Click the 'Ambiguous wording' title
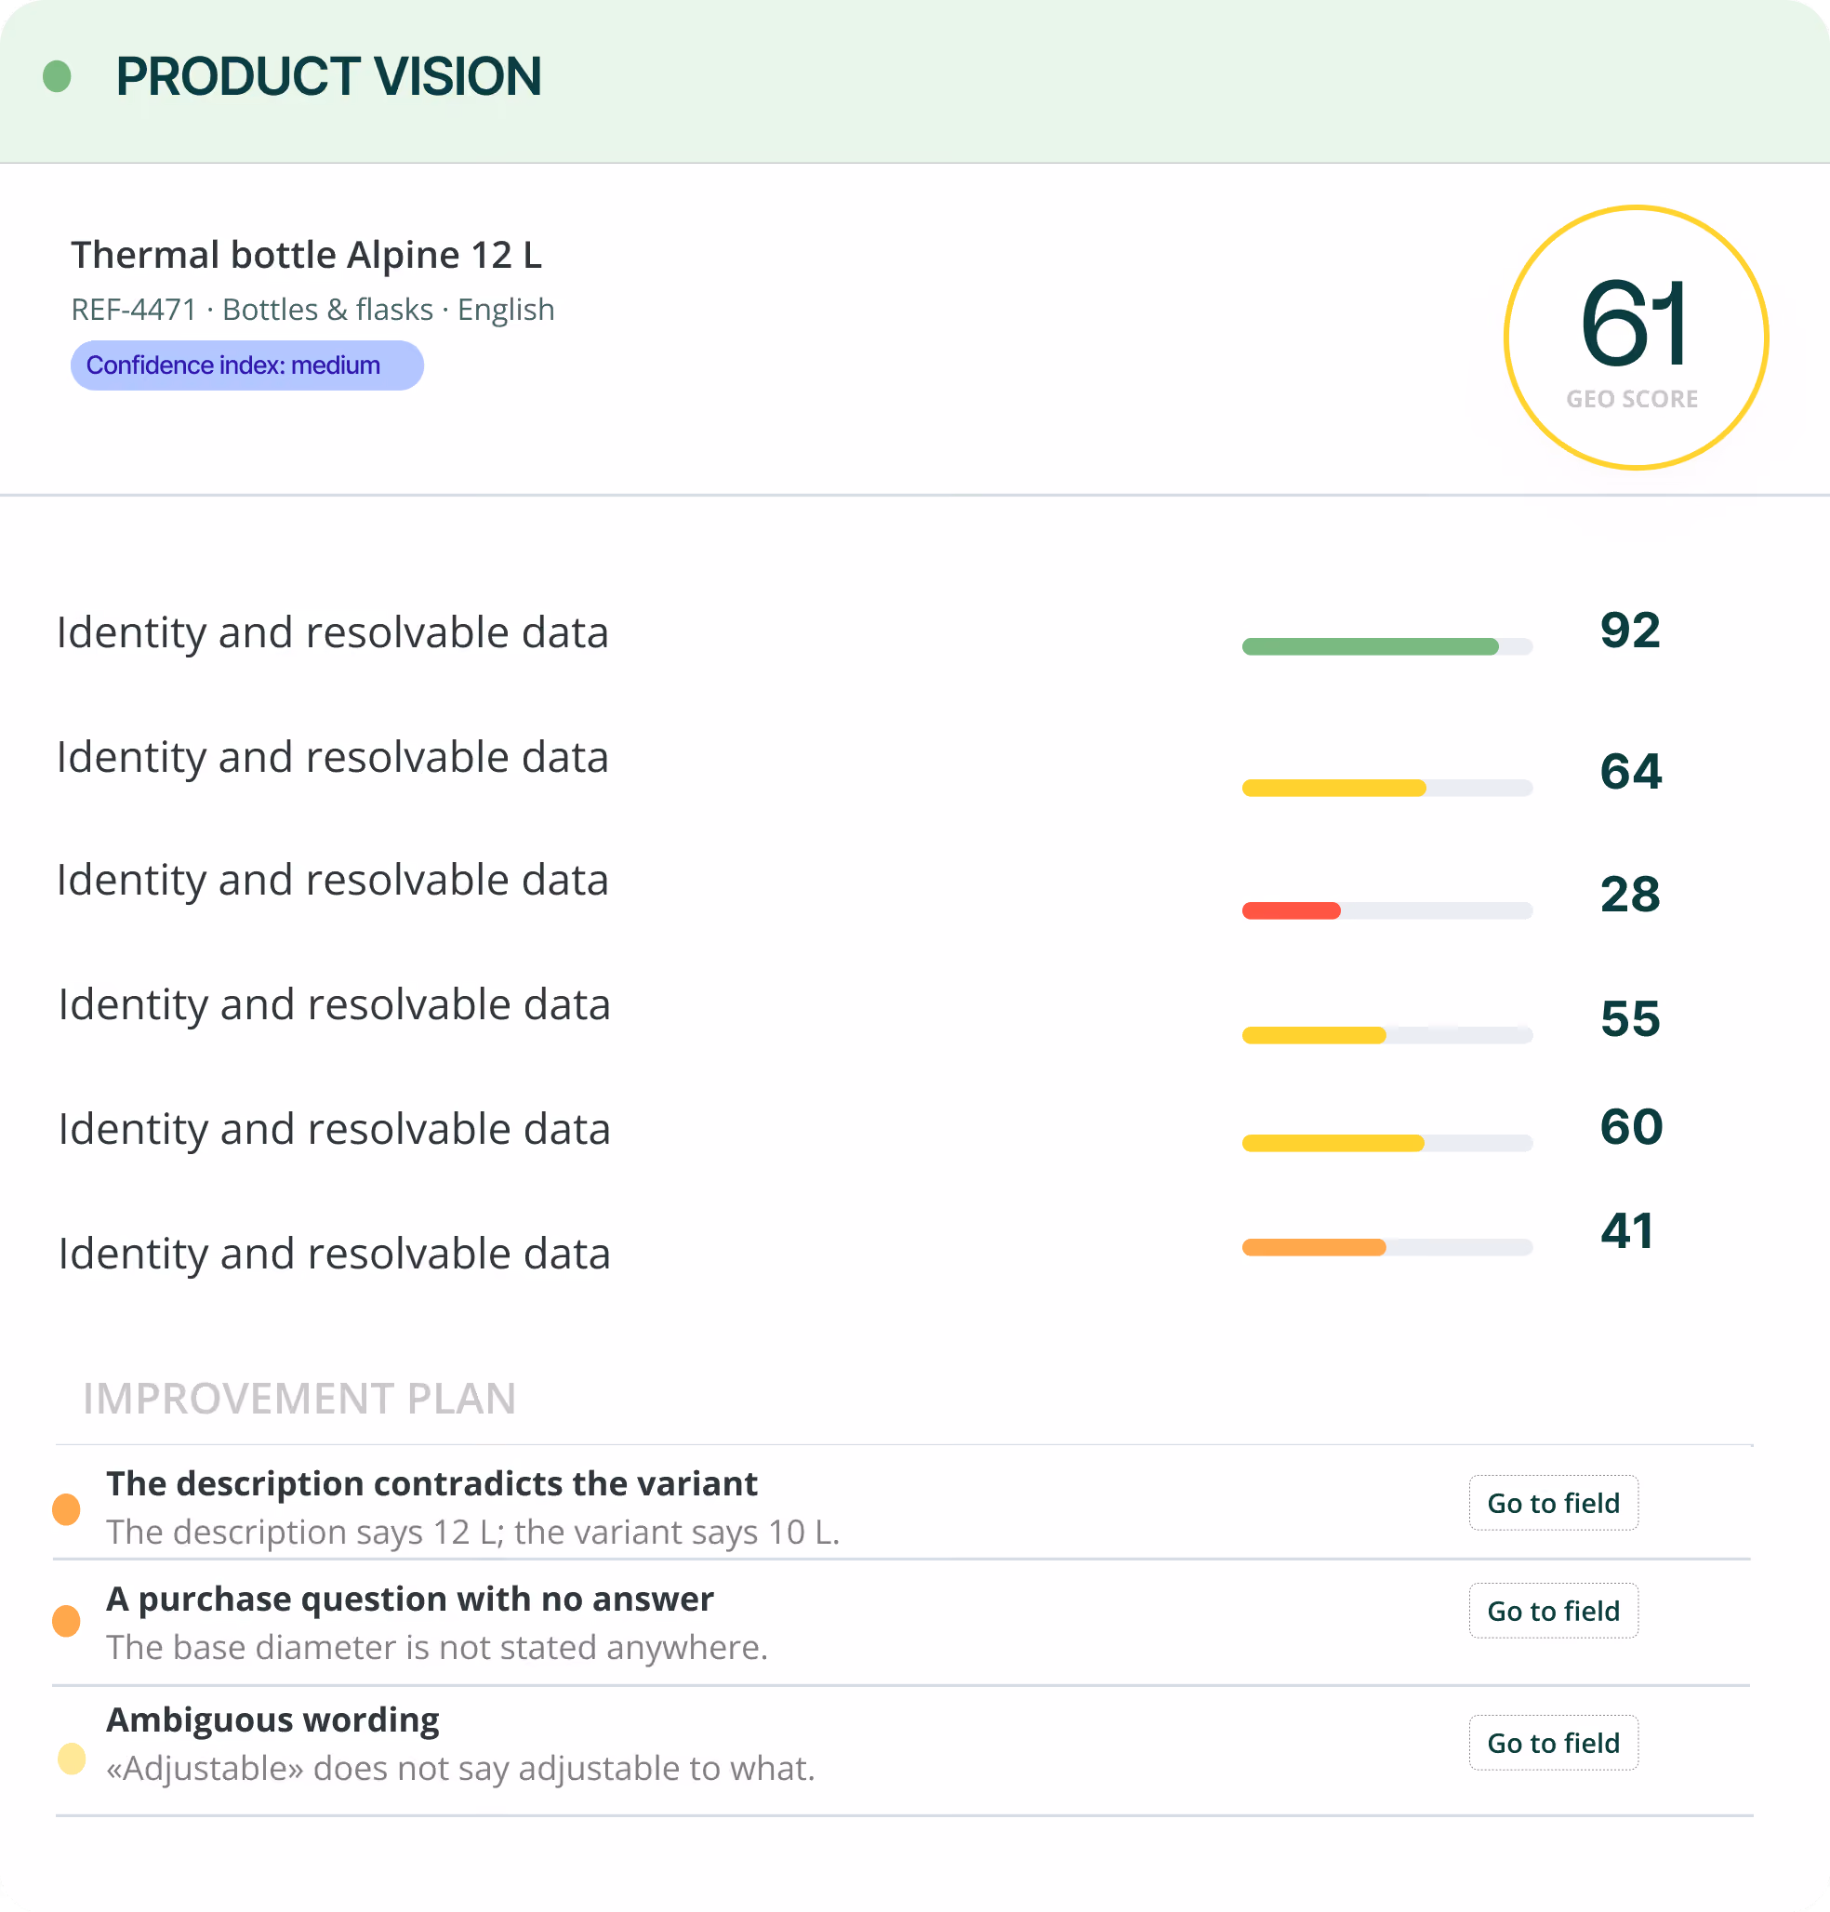This screenshot has height=1912, width=1830. pyautogui.click(x=273, y=1719)
